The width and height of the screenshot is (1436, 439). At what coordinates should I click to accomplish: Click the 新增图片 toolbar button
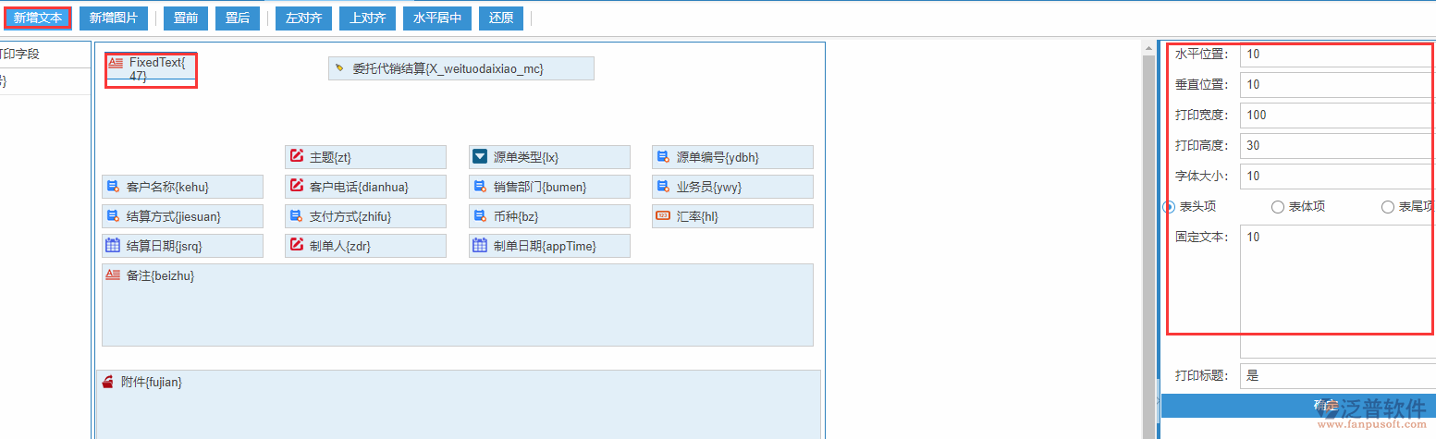113,18
